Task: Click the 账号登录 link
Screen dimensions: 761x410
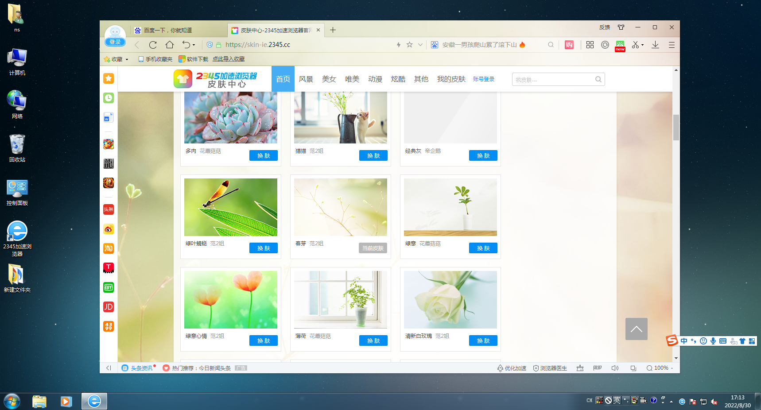Action: (x=484, y=79)
